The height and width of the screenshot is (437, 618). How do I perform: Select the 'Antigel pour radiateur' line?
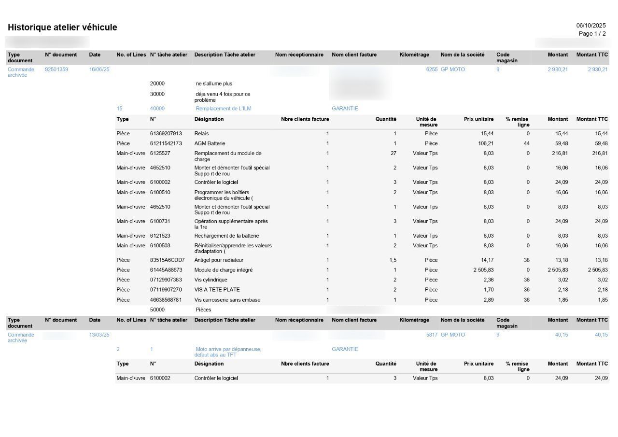click(219, 260)
